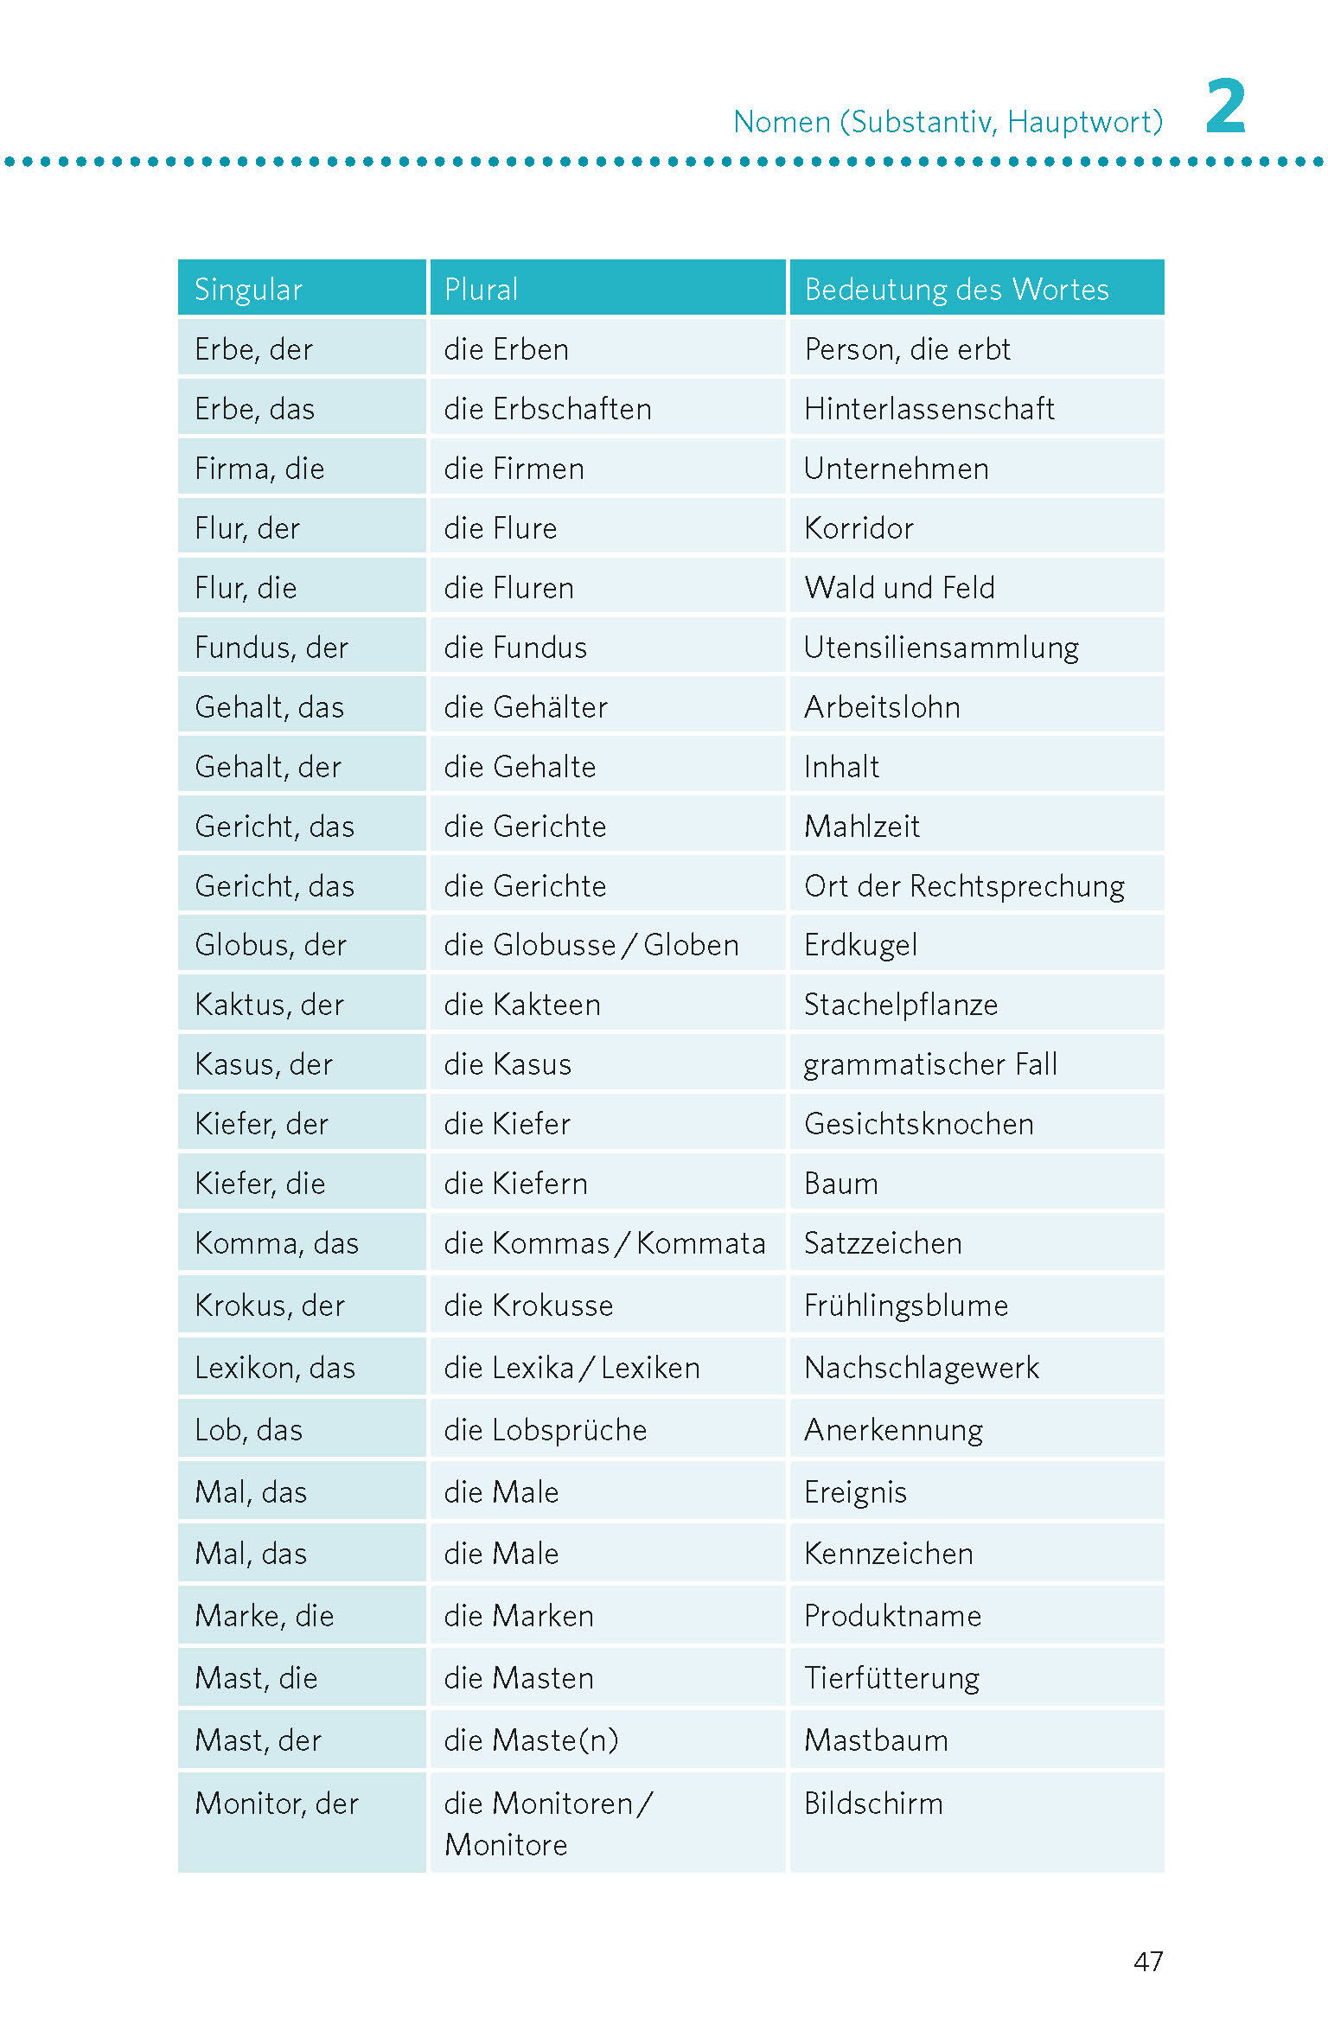Select the meaning "Unternehmen"
The image size is (1328, 2043).
click(x=897, y=469)
